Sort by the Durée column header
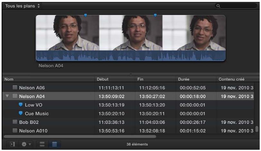This screenshot has width=261, height=151. [x=196, y=79]
